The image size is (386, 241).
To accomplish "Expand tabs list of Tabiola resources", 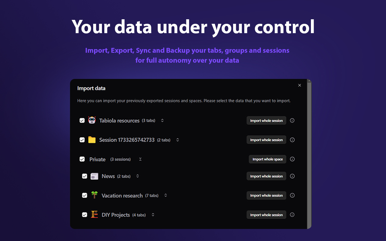I will [x=162, y=120].
